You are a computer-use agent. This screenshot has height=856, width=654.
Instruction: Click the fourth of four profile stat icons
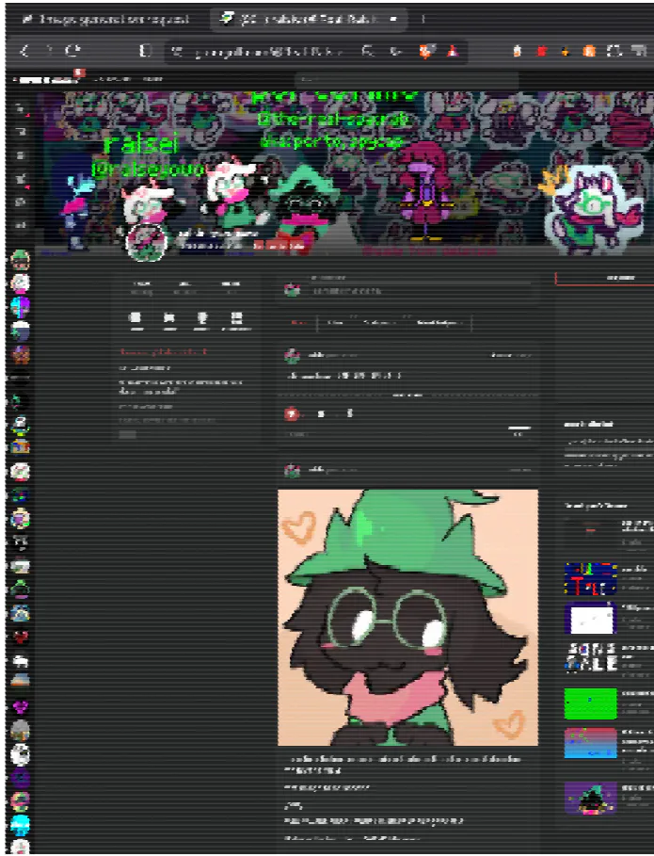(236, 321)
